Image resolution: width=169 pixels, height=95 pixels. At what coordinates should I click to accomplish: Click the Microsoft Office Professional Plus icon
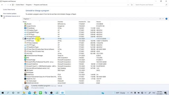[25, 62]
